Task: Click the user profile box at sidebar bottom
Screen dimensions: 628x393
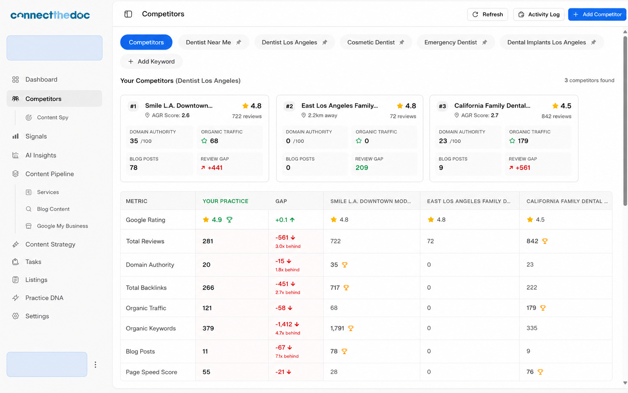Action: 47,365
